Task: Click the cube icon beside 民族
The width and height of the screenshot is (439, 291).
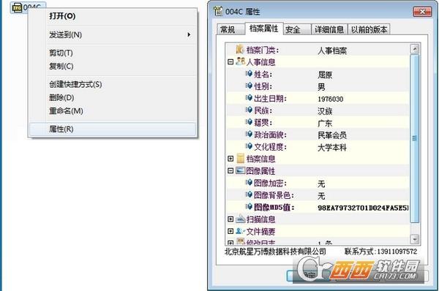Action: [249, 110]
